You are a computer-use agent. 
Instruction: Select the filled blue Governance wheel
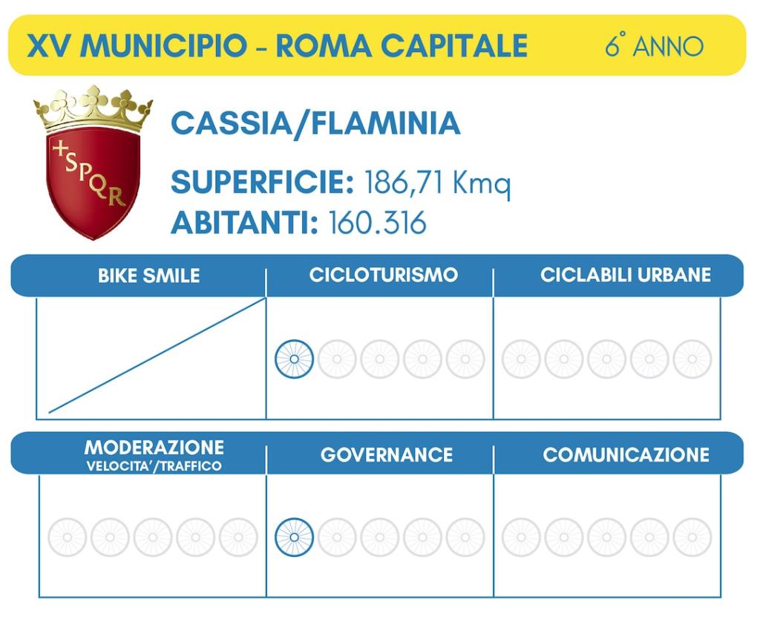coord(294,537)
